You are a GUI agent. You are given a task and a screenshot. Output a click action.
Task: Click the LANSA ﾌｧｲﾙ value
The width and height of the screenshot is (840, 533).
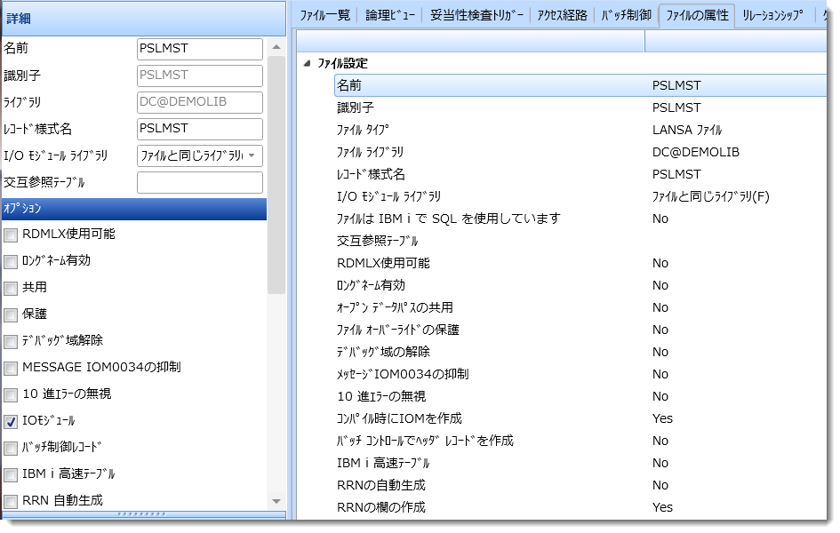click(687, 130)
